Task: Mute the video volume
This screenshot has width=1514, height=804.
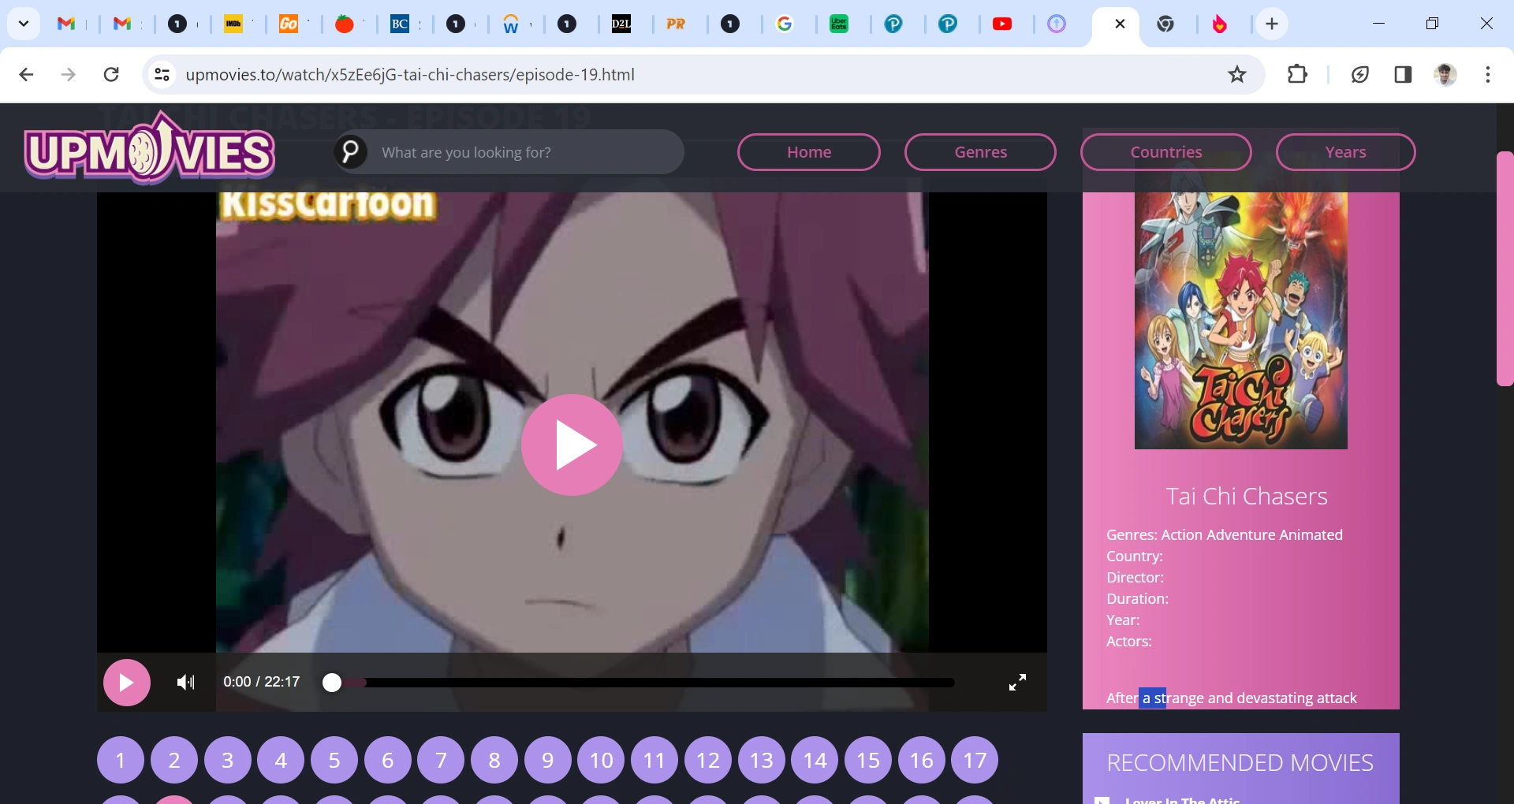Action: point(186,682)
